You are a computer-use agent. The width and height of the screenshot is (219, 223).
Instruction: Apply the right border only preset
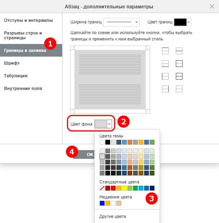click(165, 89)
